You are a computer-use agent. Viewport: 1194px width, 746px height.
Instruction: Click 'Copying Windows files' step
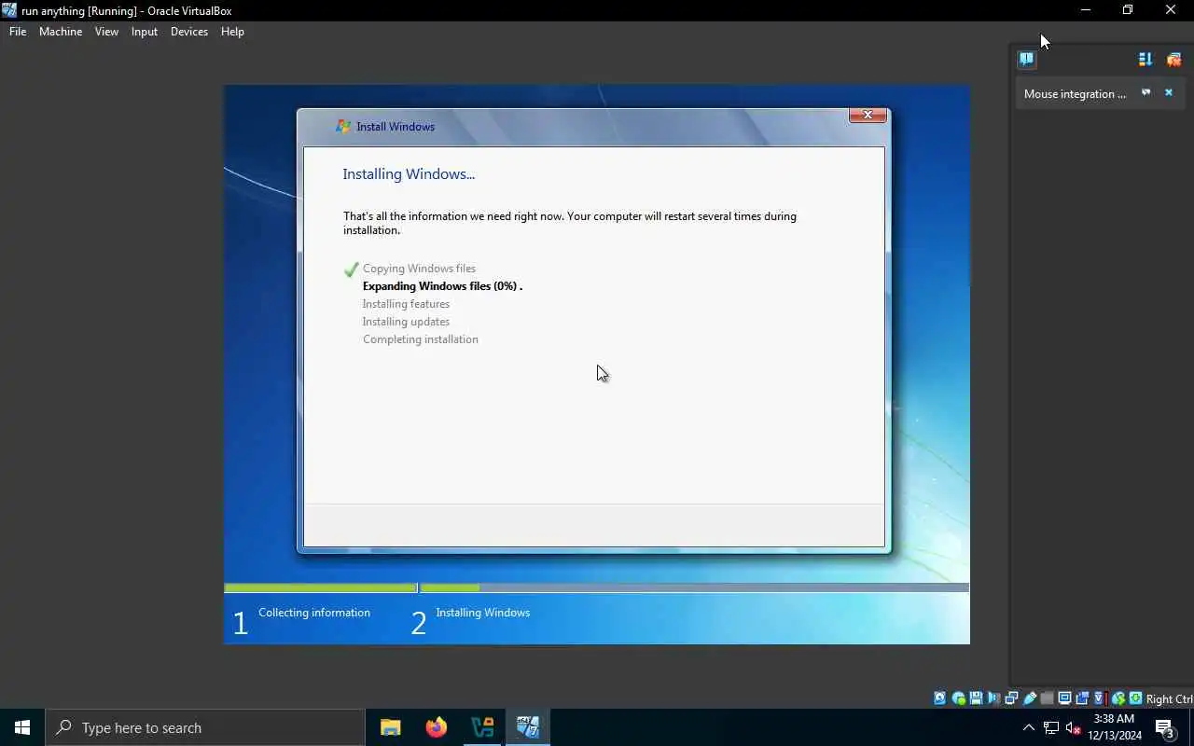(x=419, y=268)
